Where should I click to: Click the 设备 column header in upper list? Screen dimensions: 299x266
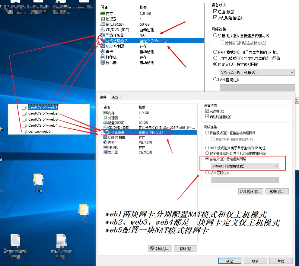(104, 7)
